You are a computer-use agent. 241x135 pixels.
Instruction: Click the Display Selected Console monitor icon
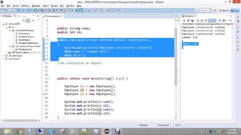point(224,21)
